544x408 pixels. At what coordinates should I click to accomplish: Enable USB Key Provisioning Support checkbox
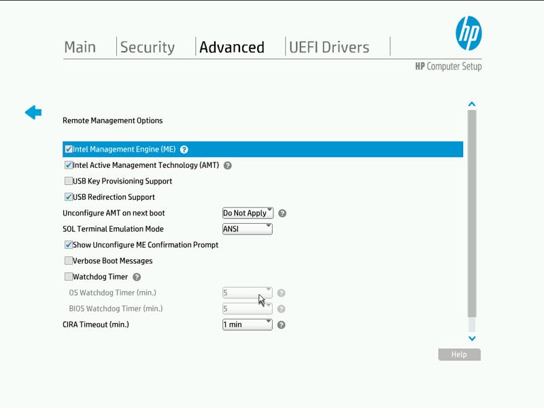69,182
